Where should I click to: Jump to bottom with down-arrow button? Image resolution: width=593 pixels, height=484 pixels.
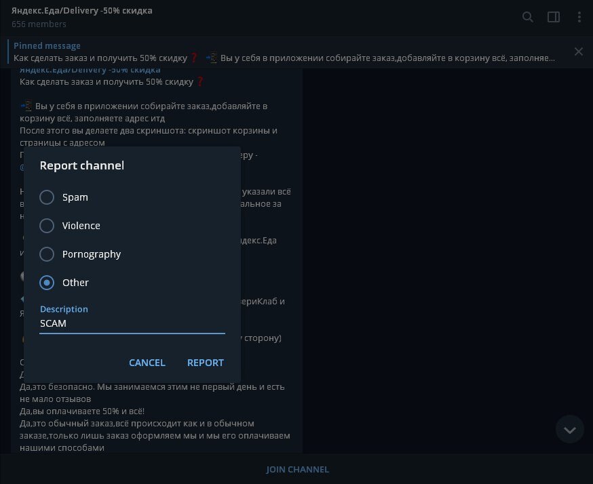[x=569, y=429]
